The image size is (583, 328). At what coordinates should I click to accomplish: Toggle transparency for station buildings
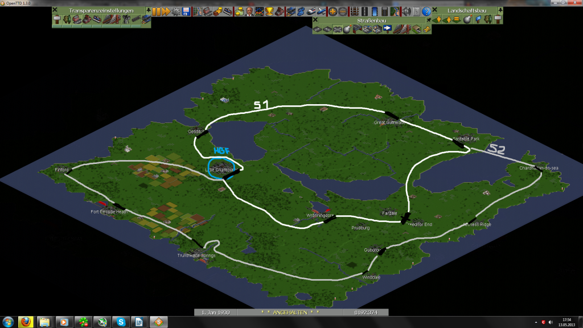(x=97, y=19)
